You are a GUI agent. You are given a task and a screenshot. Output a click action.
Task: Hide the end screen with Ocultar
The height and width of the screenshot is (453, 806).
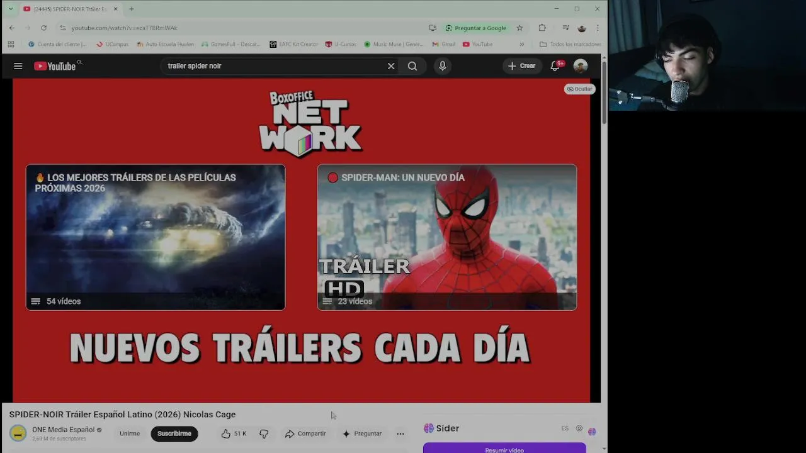point(579,89)
